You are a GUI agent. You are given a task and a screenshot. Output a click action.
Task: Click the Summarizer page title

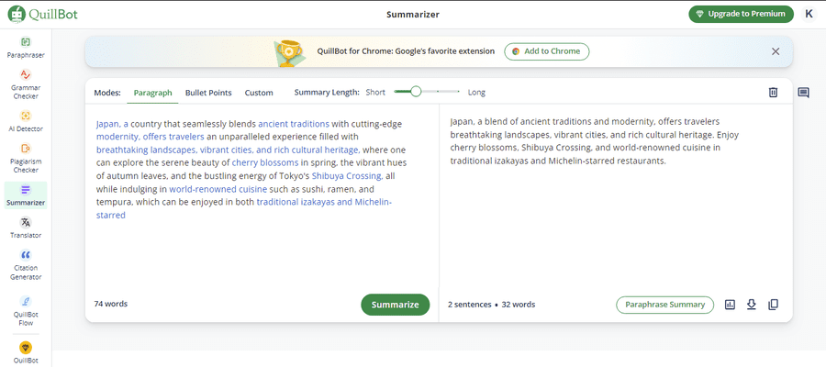tap(412, 15)
